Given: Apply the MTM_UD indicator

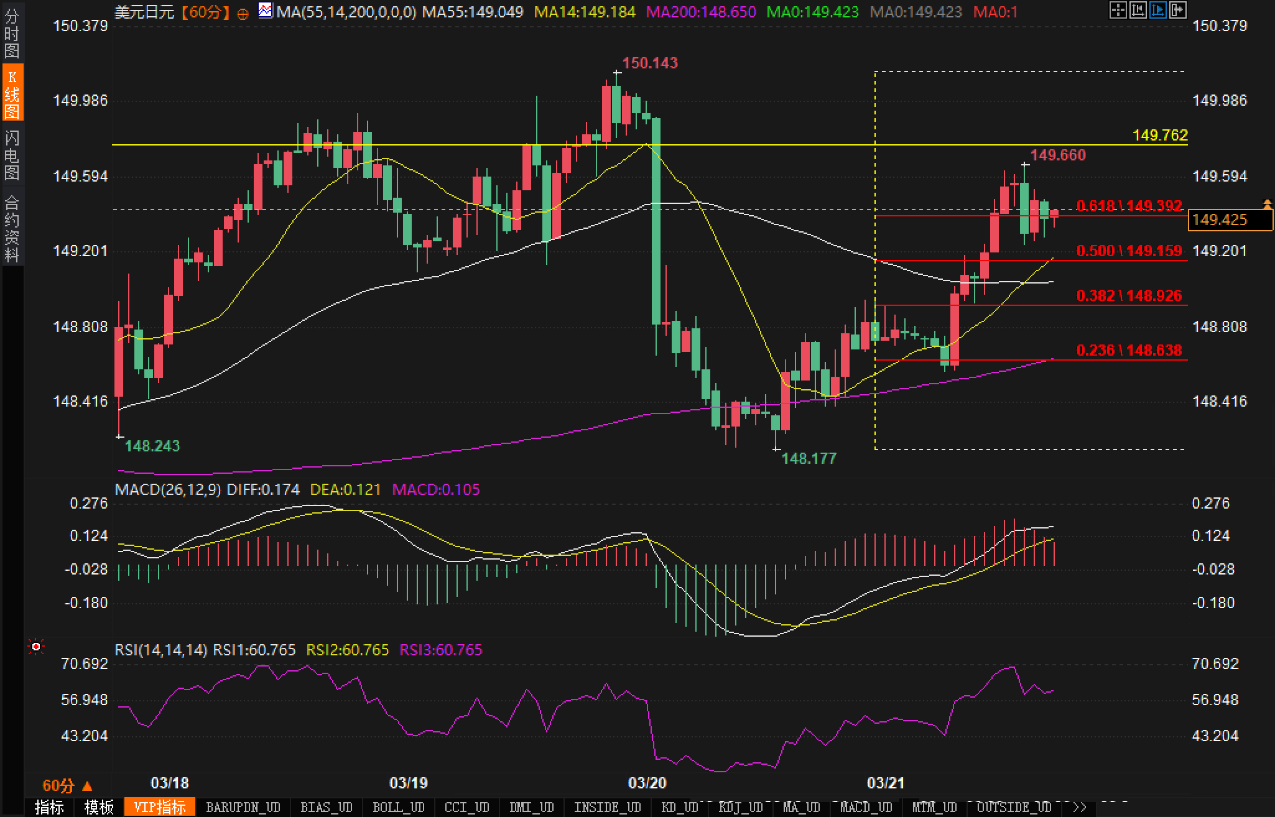Looking at the screenshot, I should point(934,807).
